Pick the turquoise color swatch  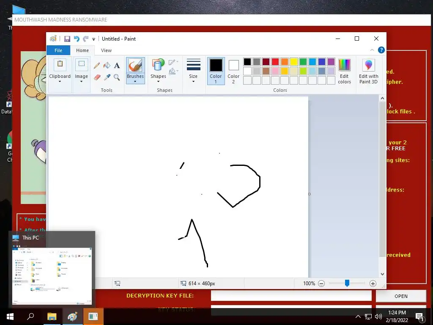312,62
